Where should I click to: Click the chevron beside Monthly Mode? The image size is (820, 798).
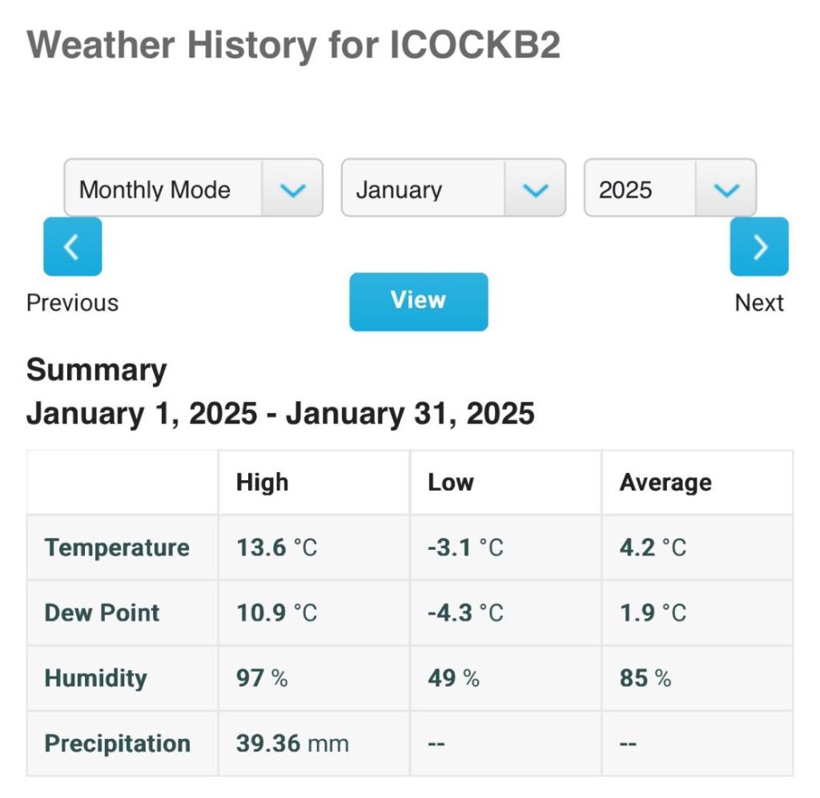(292, 189)
